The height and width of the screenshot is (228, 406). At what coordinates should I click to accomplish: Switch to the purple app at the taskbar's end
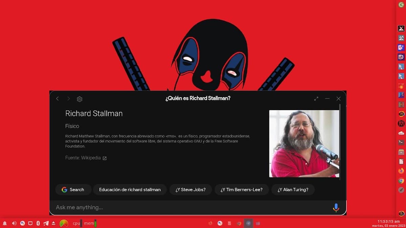coord(258,223)
